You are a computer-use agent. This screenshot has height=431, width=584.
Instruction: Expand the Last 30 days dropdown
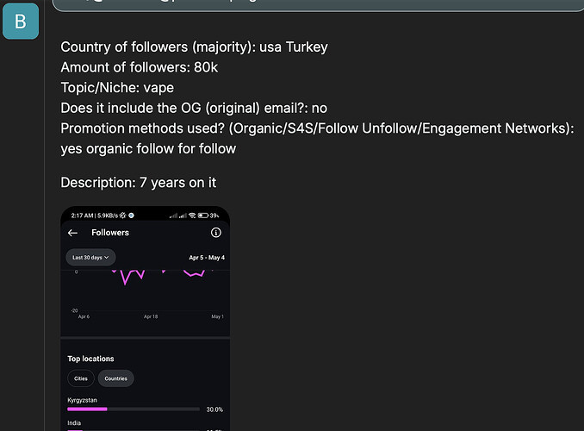tap(90, 257)
